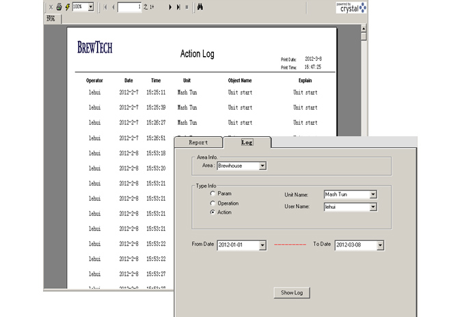Click the Action Log report title
This screenshot has width=451, height=317.
pos(197,54)
